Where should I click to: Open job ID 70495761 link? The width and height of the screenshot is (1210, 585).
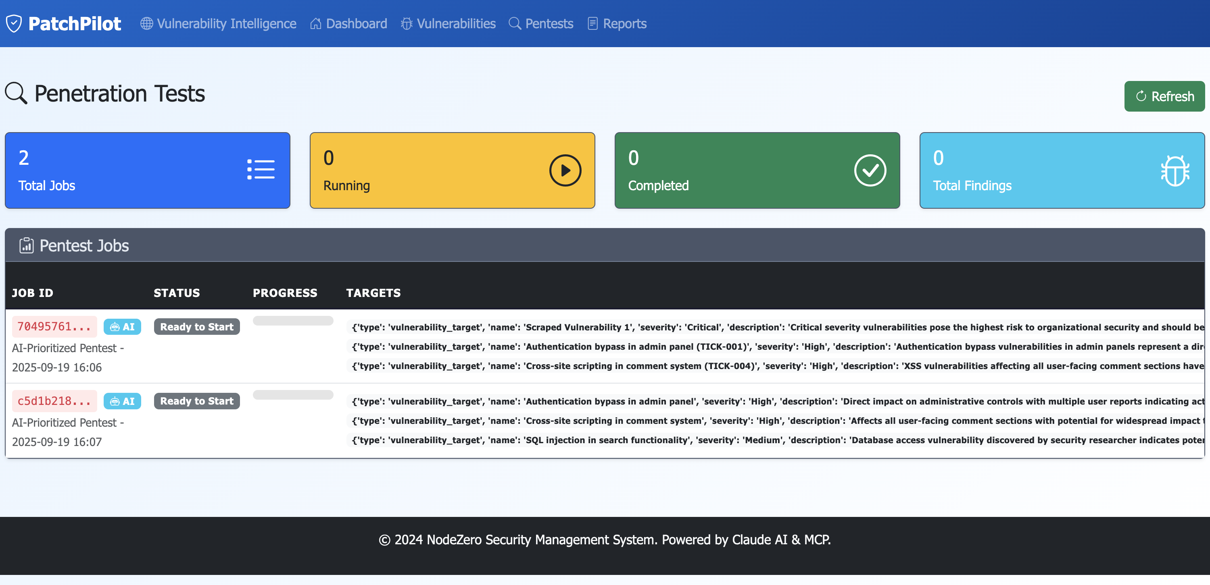(x=54, y=326)
